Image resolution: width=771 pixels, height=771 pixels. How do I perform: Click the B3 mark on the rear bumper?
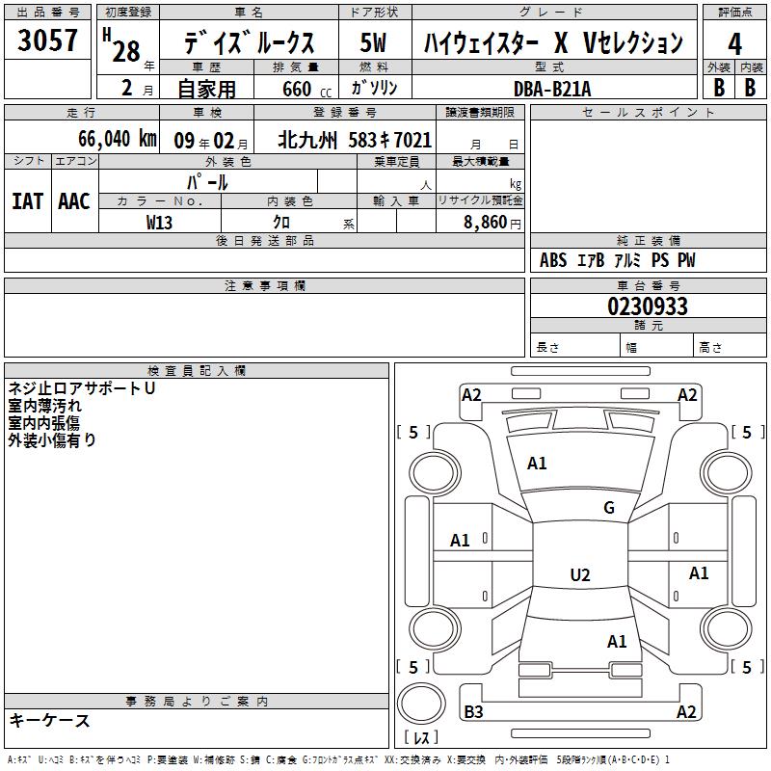[x=473, y=711]
